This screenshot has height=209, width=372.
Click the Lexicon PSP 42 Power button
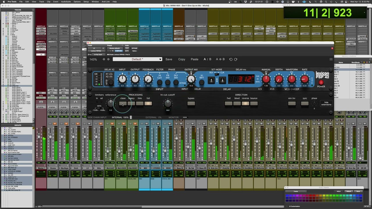pos(321,82)
